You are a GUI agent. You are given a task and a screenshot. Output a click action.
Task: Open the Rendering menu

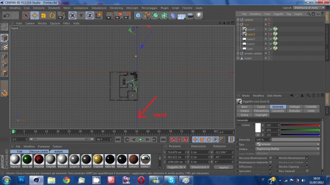(x=116, y=8)
